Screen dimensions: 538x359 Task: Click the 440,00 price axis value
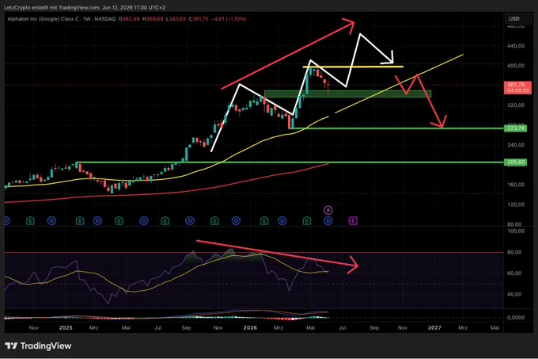tap(516, 46)
